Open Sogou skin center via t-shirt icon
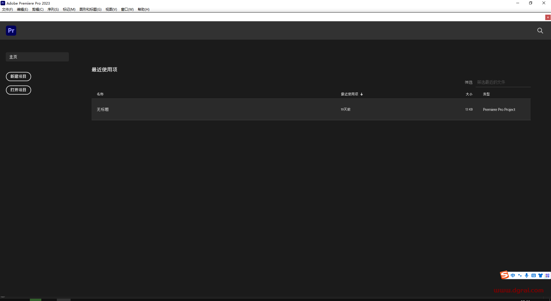Viewport: 551px width, 301px height. point(541,275)
